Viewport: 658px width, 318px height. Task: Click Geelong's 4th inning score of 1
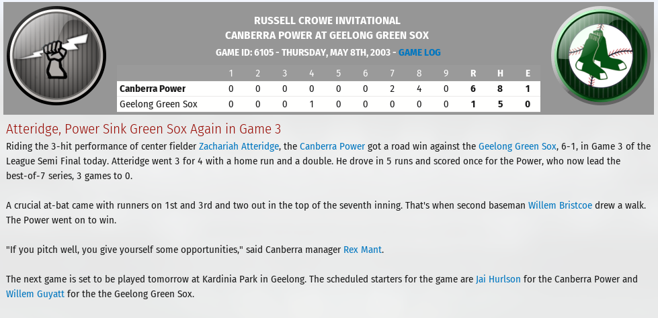311,104
